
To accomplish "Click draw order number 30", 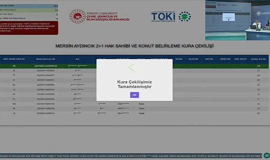I will coord(259,104).
